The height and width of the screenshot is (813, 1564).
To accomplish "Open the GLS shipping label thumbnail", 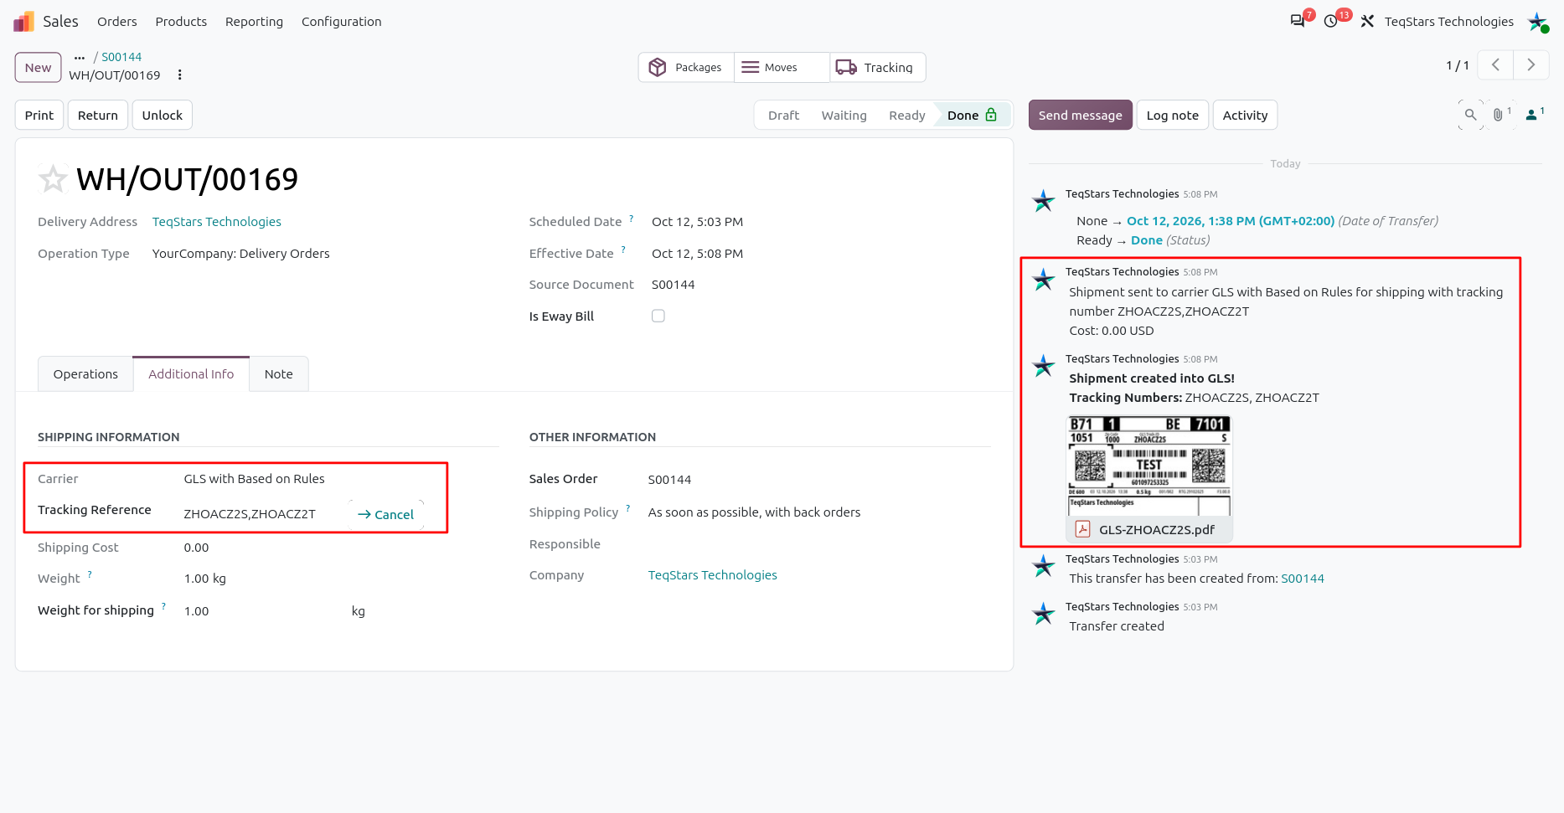I will [1149, 466].
